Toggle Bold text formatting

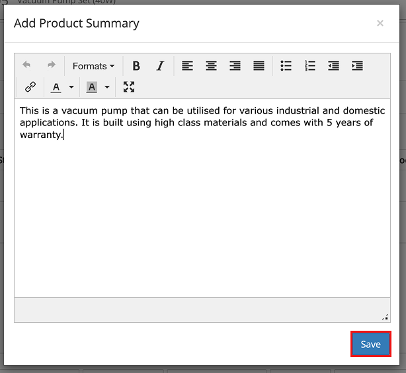pos(136,66)
